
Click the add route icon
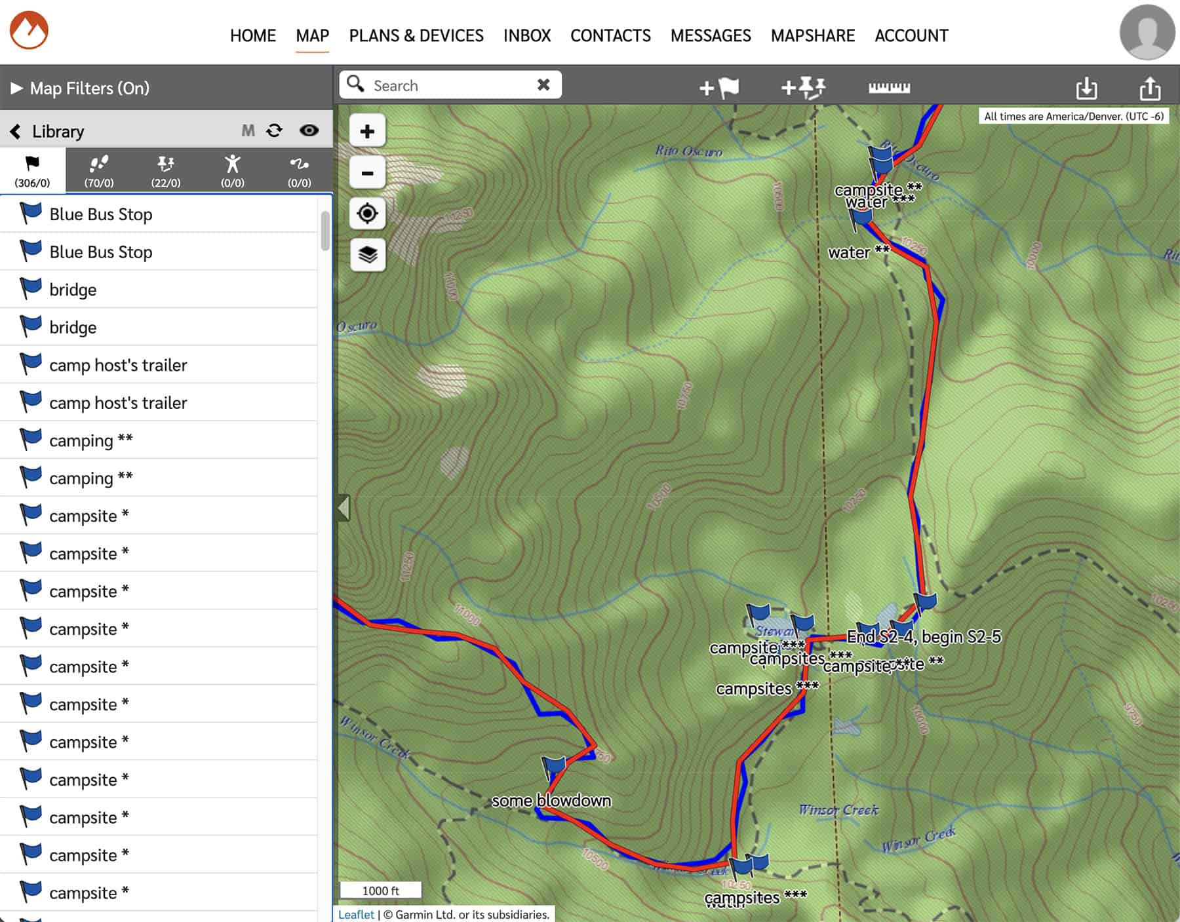pyautogui.click(x=803, y=87)
